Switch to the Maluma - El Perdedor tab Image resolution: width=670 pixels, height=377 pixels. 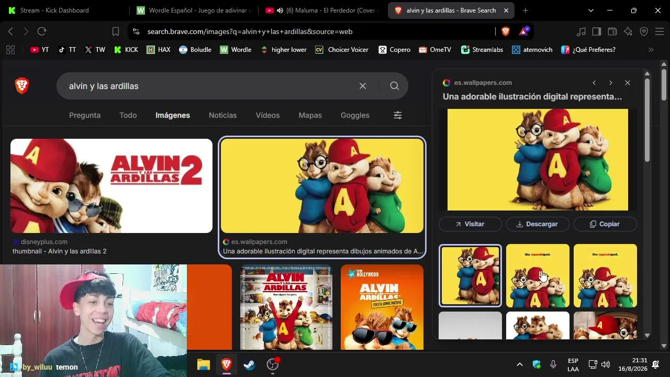pyautogui.click(x=323, y=10)
